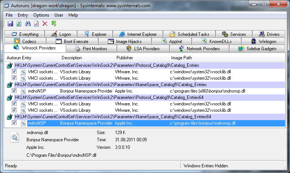290x173 pixels.
Task: Click the green Jump to entry icon
Action: click(x=54, y=24)
